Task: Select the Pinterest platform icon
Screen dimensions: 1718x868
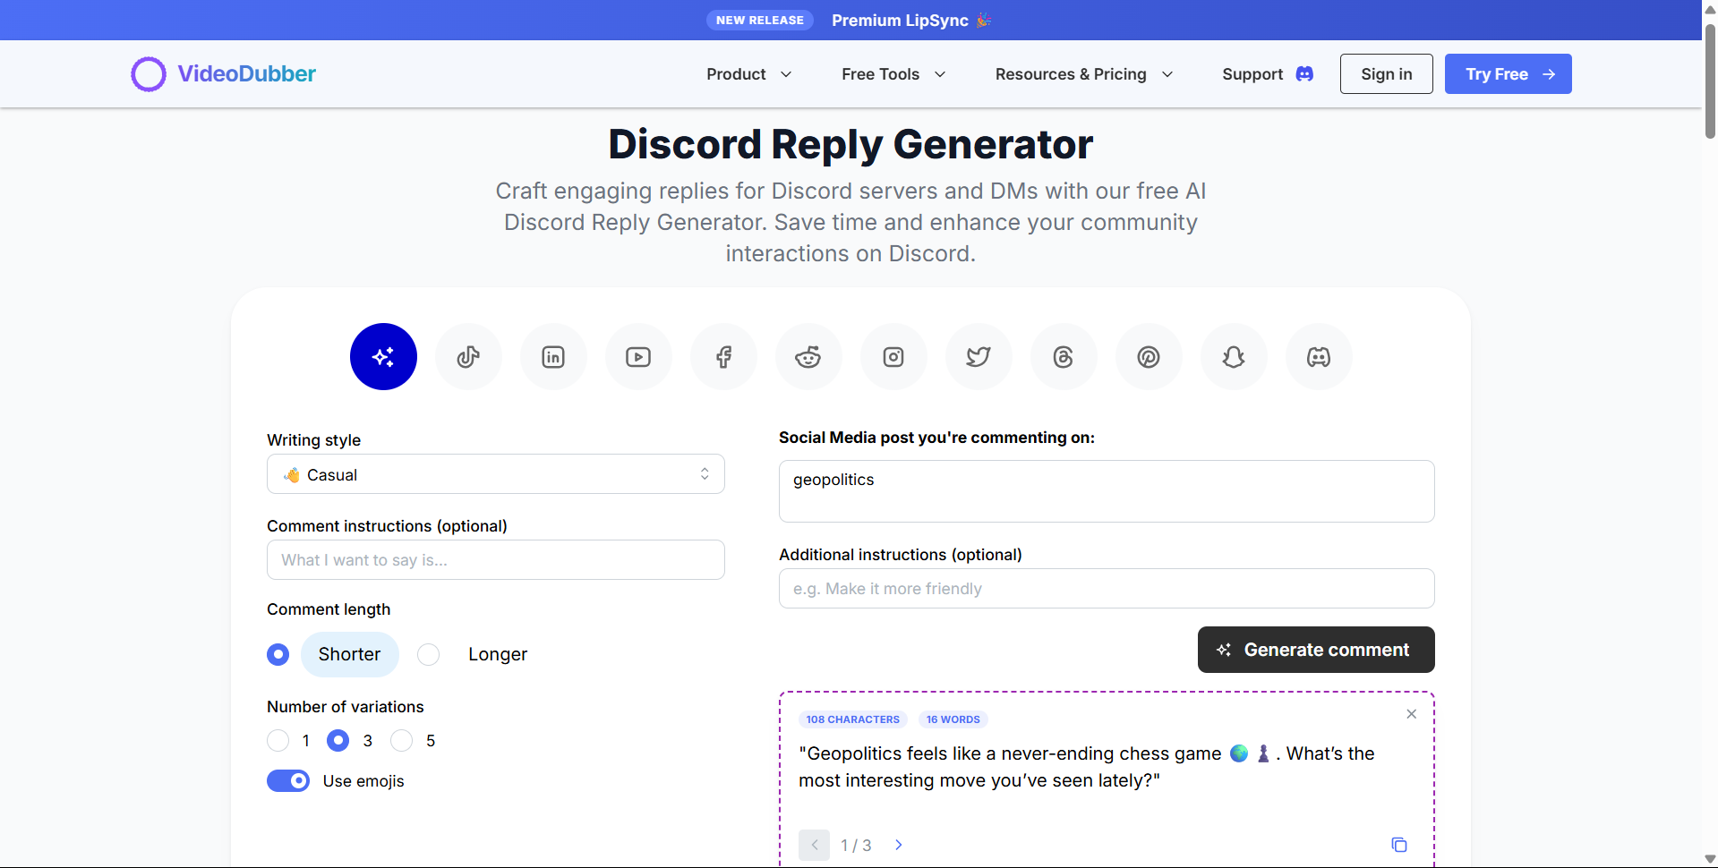Action: pos(1149,357)
